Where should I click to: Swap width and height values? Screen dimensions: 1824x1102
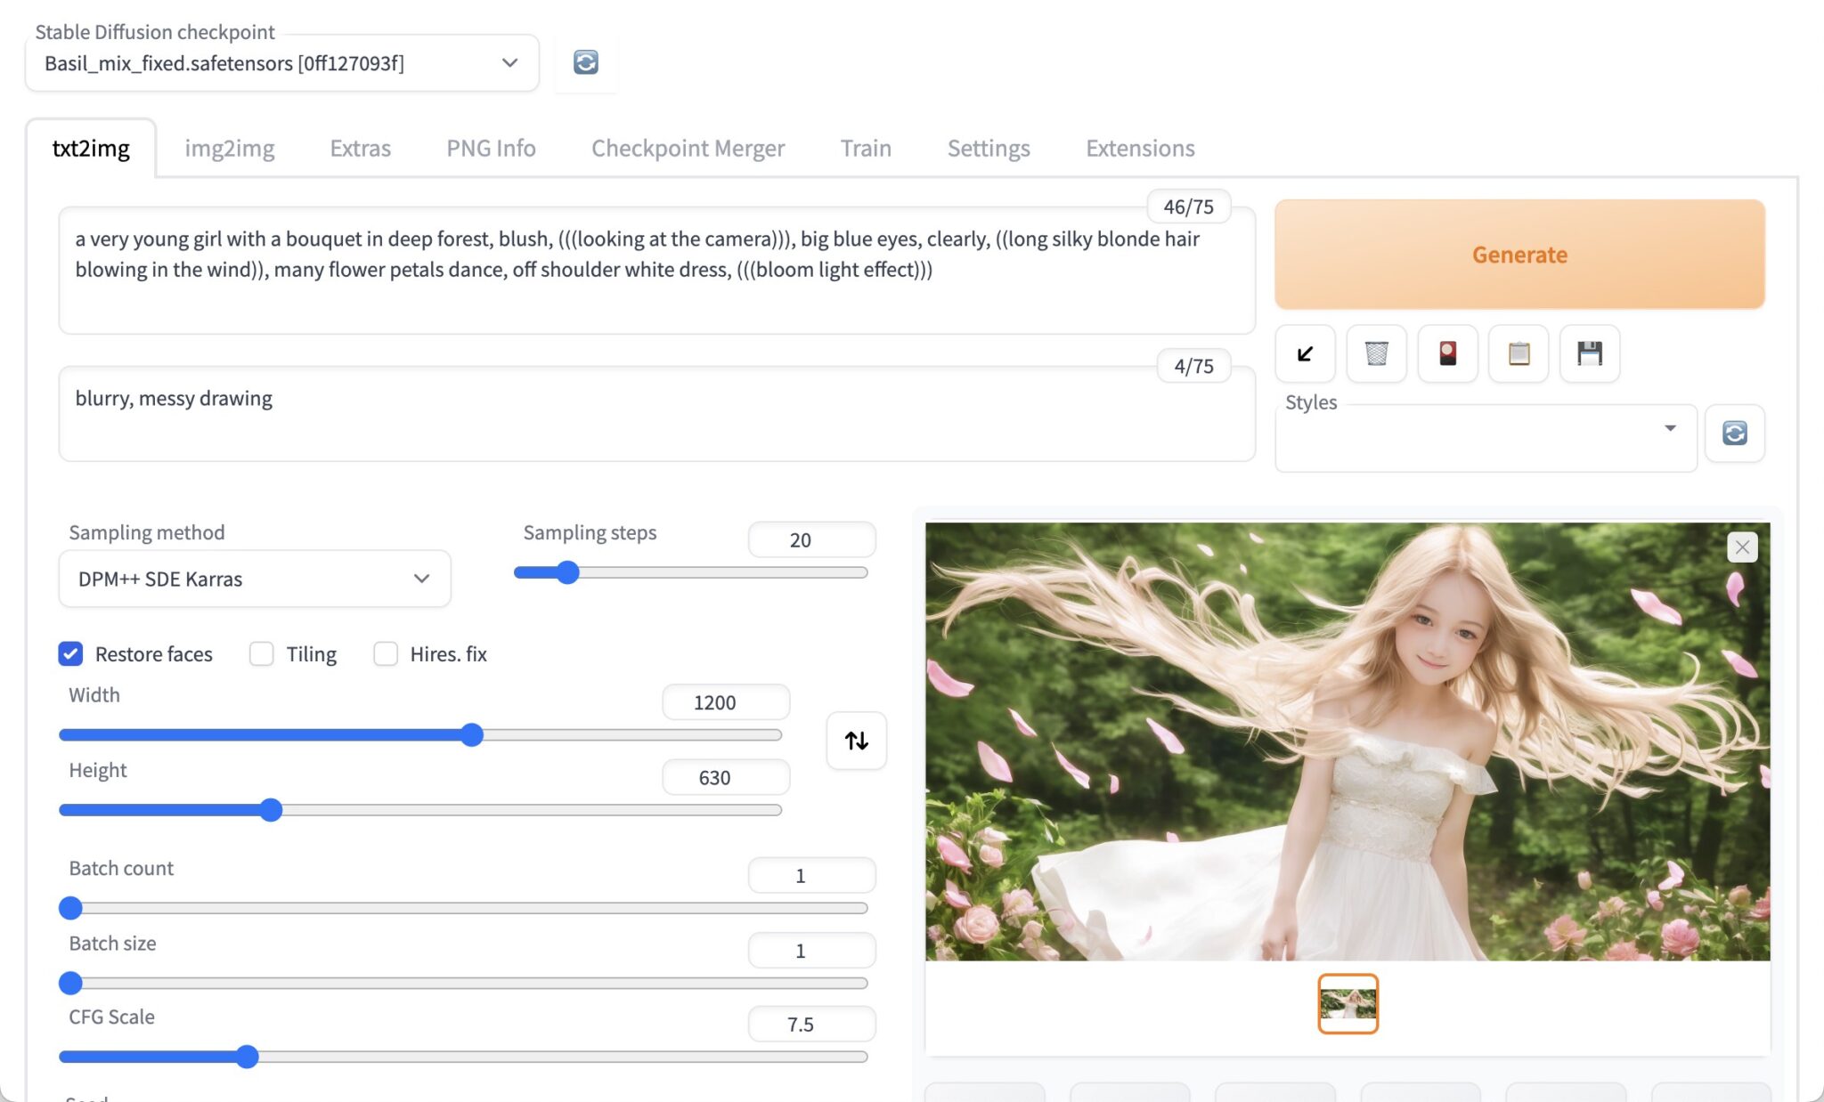tap(856, 740)
